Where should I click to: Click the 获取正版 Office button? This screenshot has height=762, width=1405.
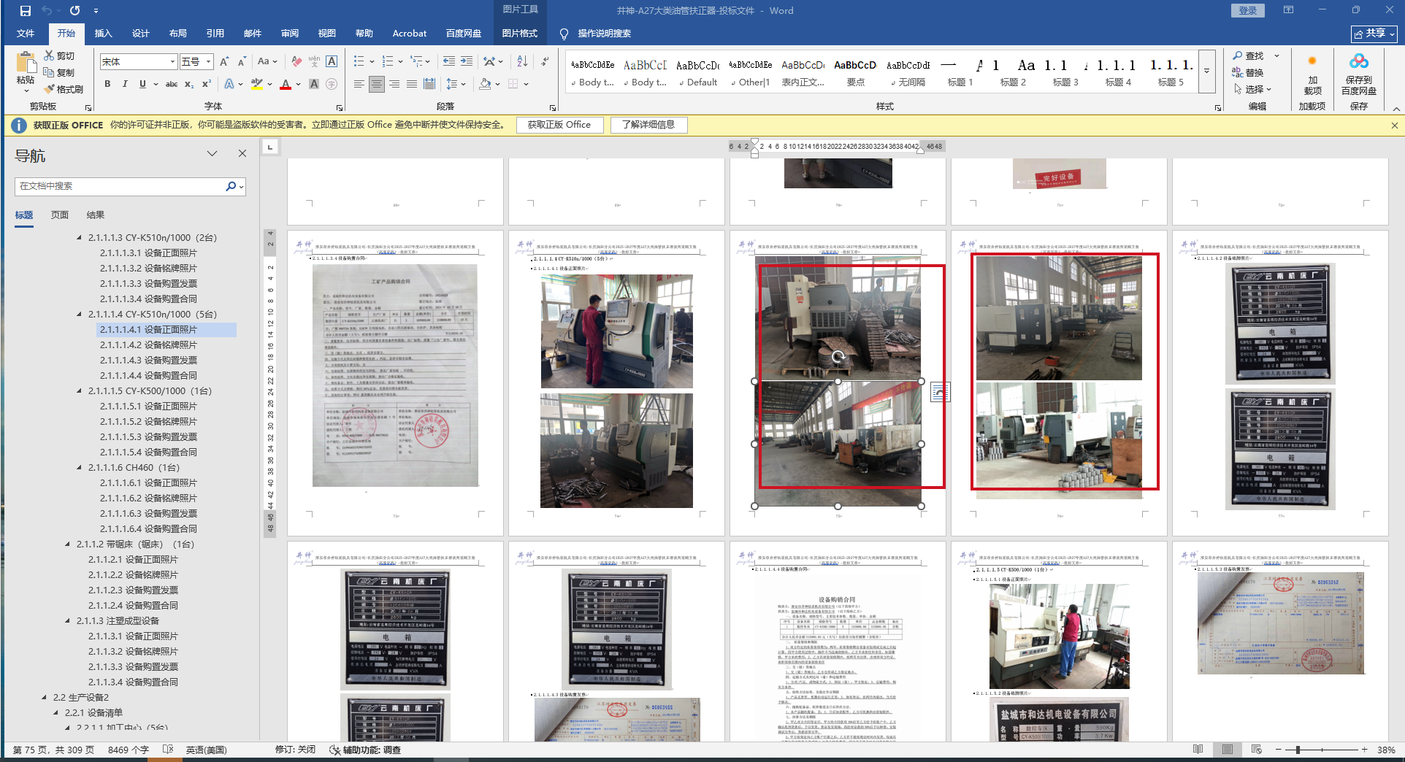click(559, 125)
